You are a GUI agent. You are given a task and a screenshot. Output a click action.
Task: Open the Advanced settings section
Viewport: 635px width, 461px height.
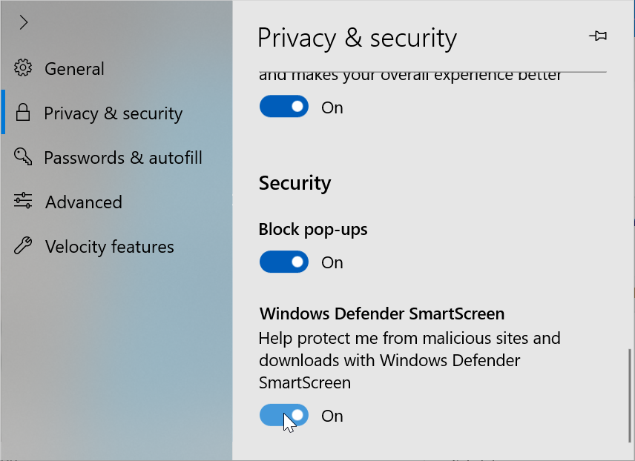83,202
